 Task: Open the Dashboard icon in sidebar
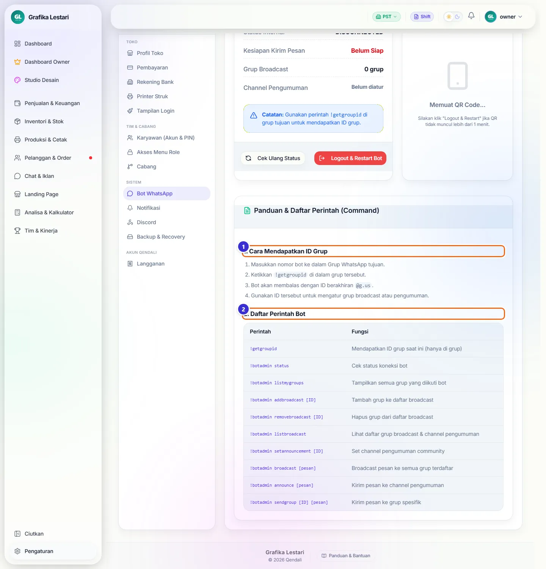[x=17, y=44]
